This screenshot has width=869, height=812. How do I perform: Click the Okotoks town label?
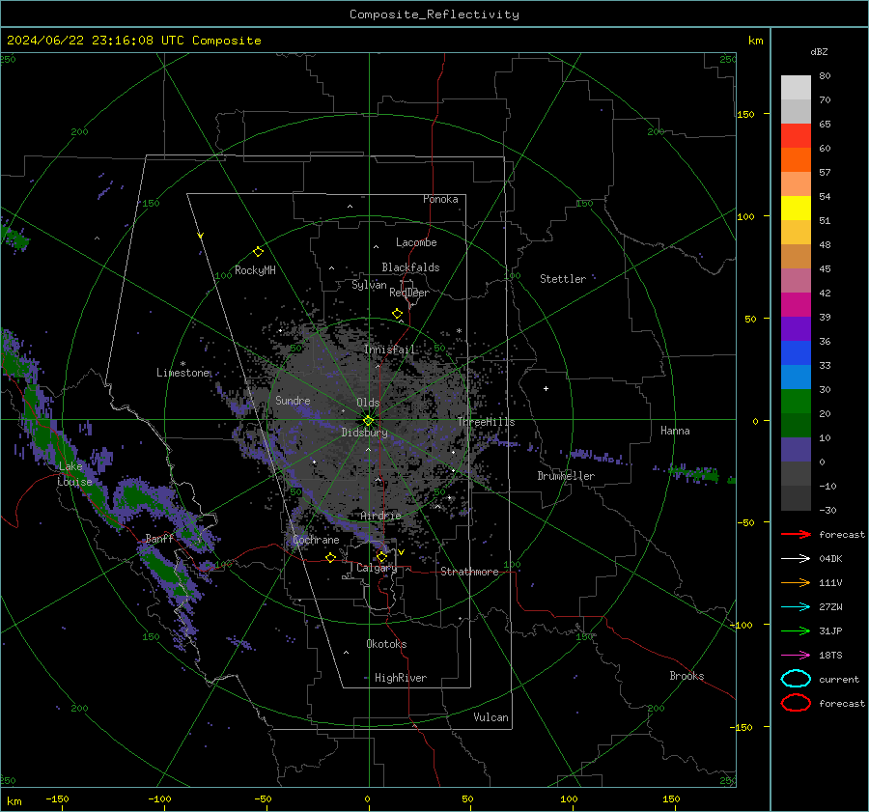pyautogui.click(x=386, y=644)
